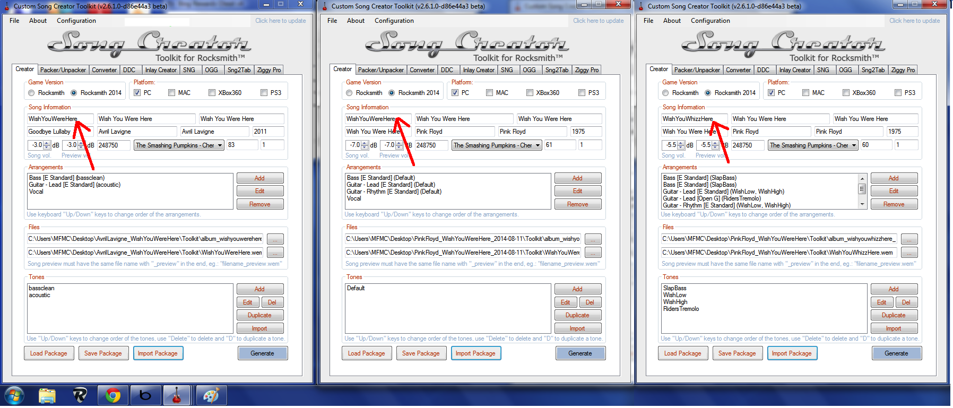Switch to DDC tab in middle window
This screenshot has height=408, width=953.
coord(447,70)
